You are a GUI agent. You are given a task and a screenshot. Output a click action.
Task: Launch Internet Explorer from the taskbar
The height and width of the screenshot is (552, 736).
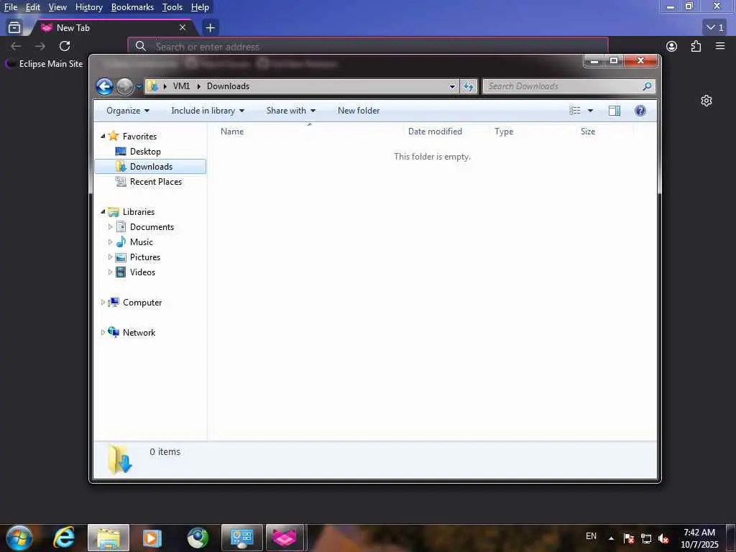[64, 538]
